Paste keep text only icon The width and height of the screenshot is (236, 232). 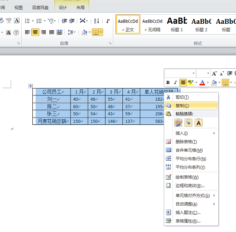tap(199, 123)
